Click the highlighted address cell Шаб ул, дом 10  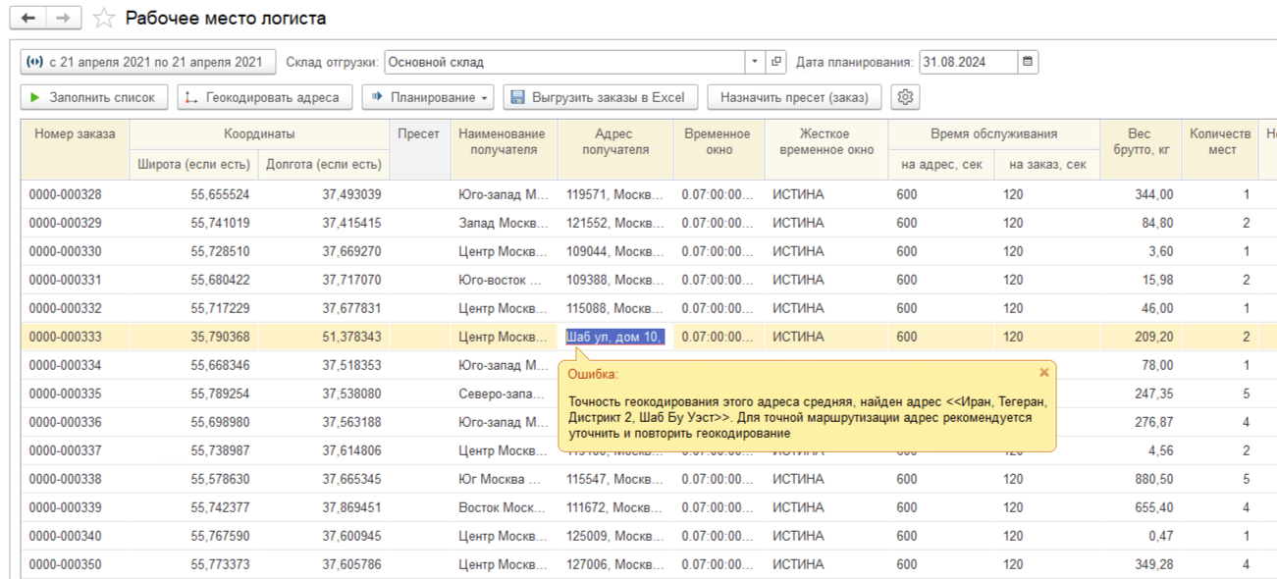pos(614,337)
